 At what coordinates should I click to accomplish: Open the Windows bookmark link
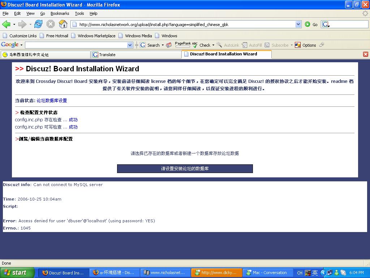pyautogui.click(x=166, y=36)
